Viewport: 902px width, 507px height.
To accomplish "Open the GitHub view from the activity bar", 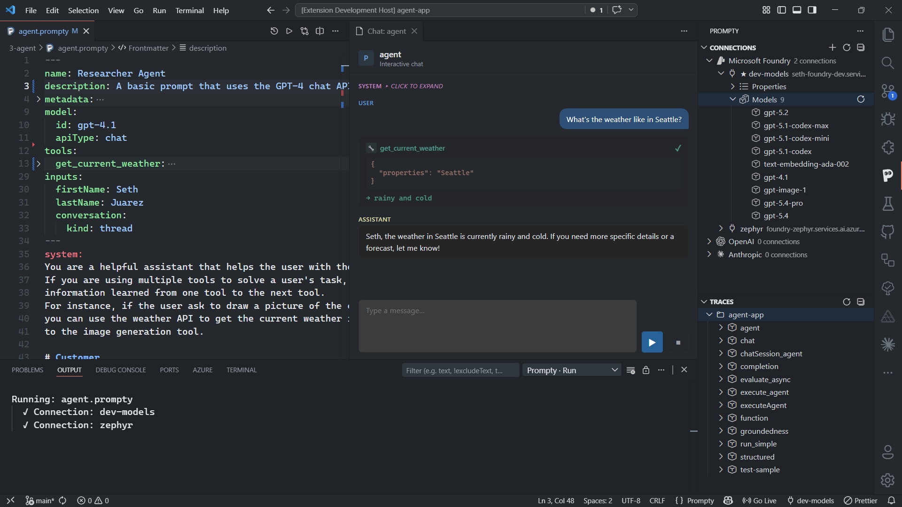I will 888,231.
